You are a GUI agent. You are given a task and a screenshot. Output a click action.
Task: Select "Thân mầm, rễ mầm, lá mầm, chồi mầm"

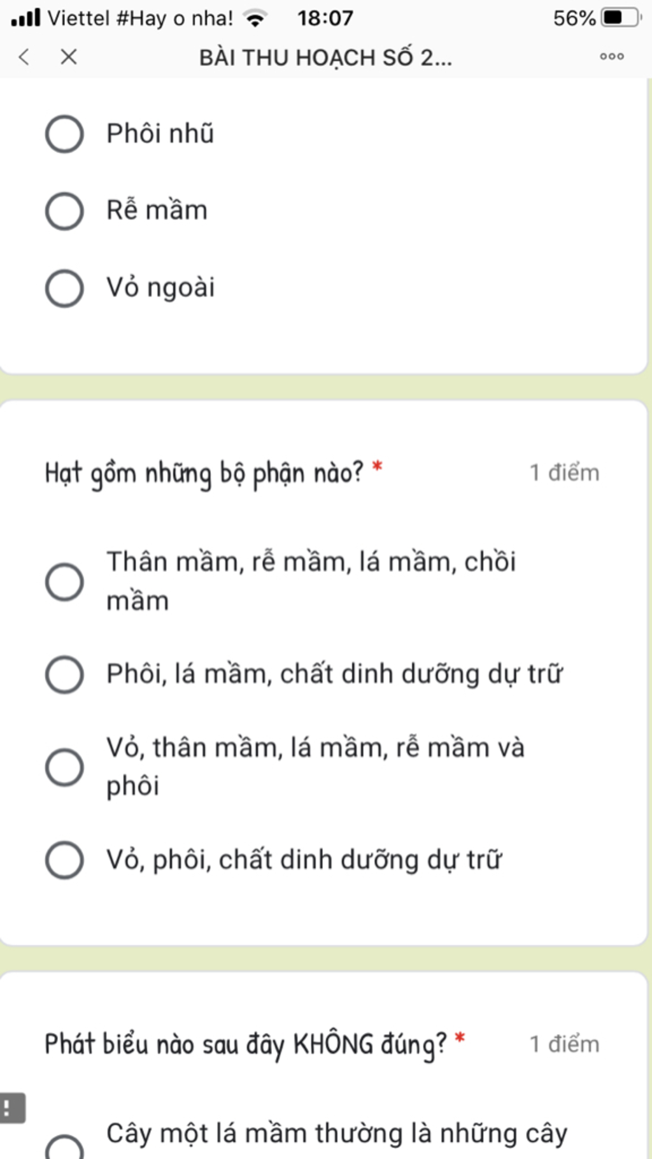(64, 581)
